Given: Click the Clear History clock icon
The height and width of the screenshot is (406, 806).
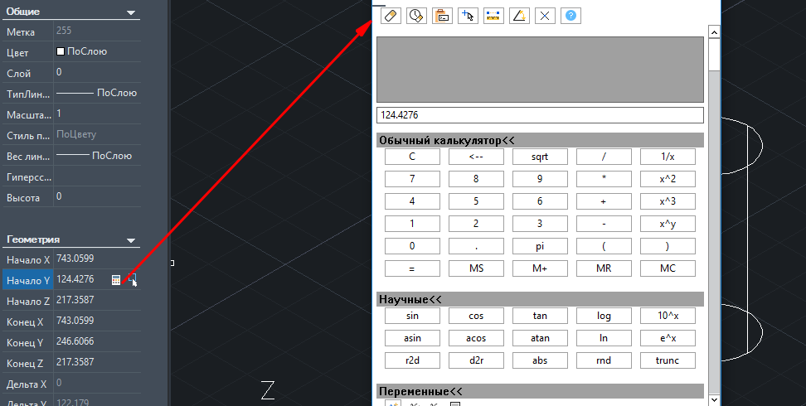Looking at the screenshot, I should (x=416, y=16).
